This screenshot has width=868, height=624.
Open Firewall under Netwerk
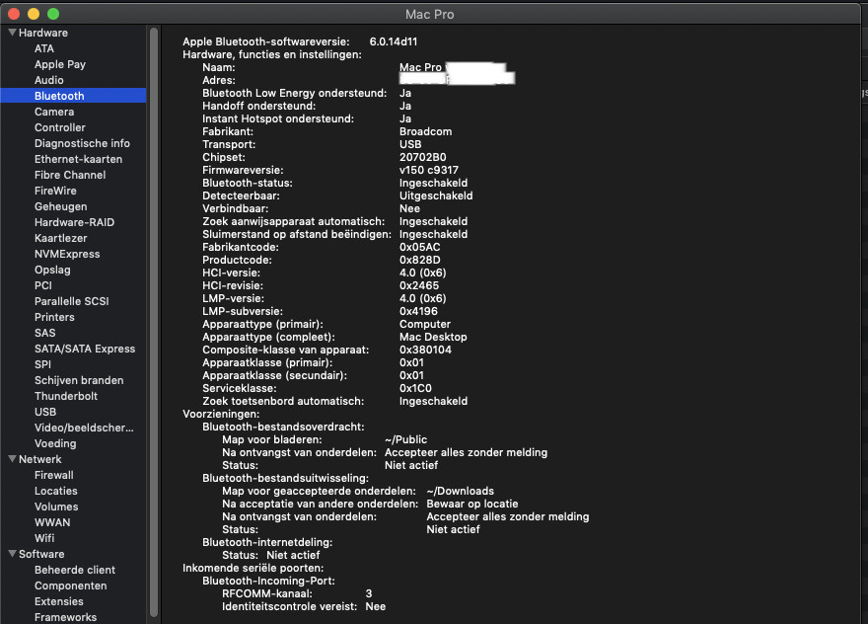(53, 475)
